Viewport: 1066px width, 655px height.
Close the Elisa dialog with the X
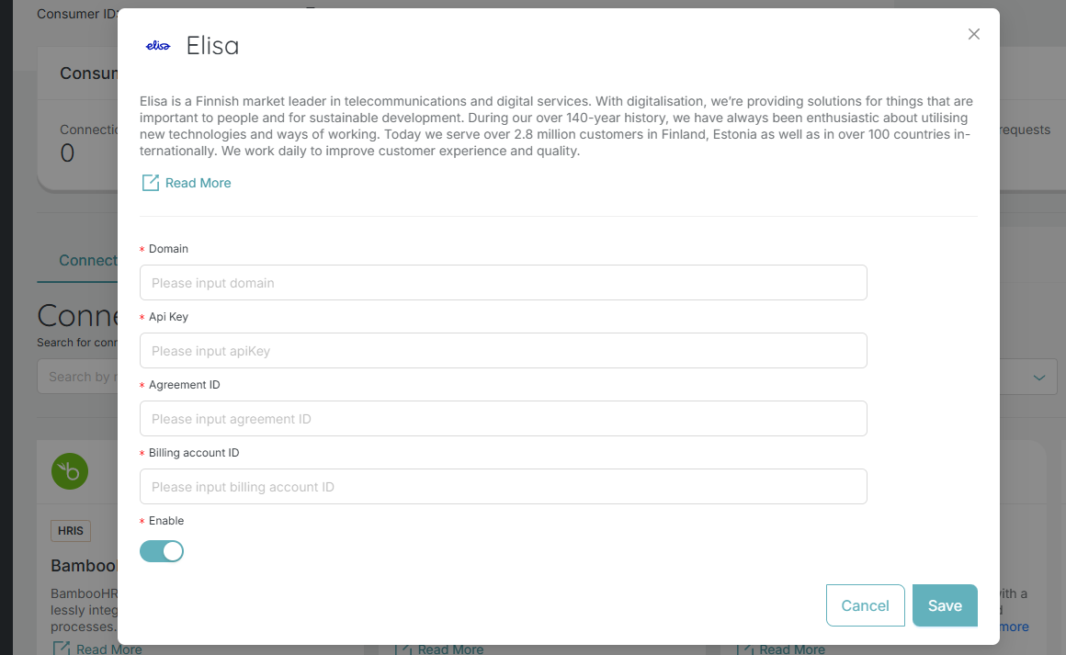[973, 34]
